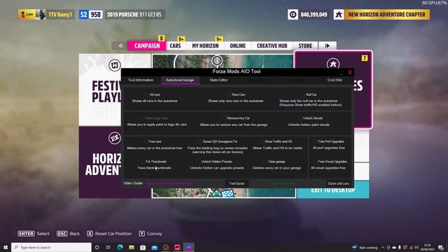Open the Rain coming weather widget
This screenshot has width=448, height=252.
click(365, 247)
